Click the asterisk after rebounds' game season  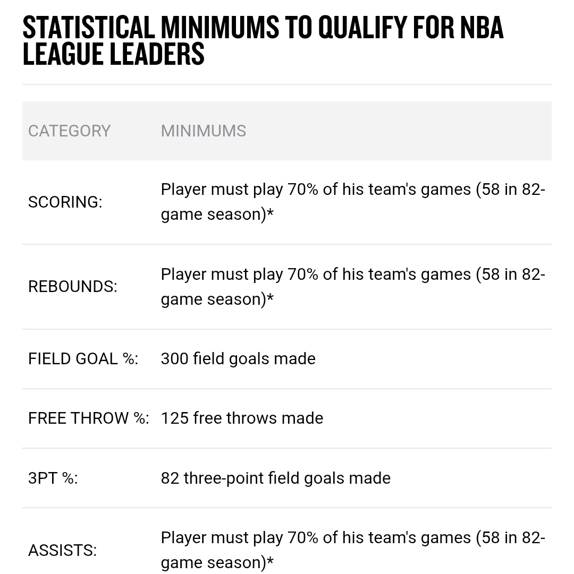[270, 297]
